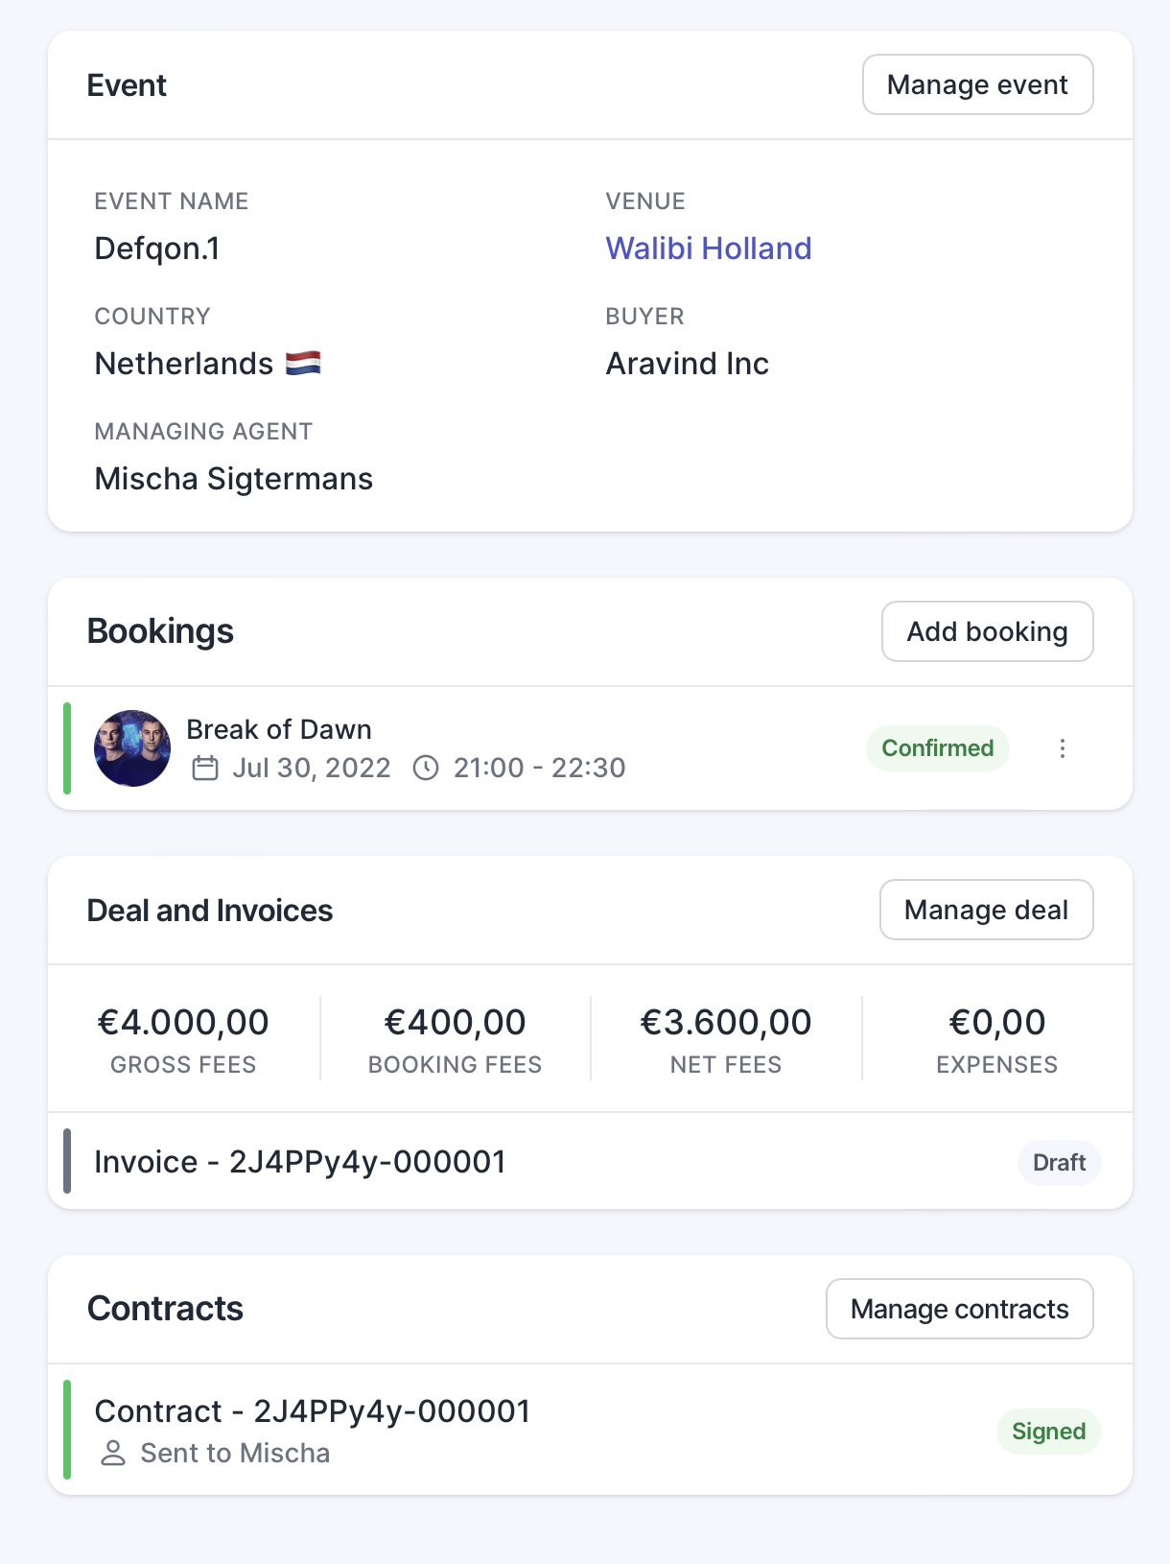The image size is (1170, 1564).
Task: Click the buyer name Aravind Inc
Action: tap(687, 363)
